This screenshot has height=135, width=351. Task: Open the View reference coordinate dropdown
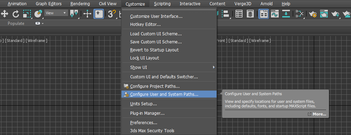pyautogui.click(x=56, y=13)
